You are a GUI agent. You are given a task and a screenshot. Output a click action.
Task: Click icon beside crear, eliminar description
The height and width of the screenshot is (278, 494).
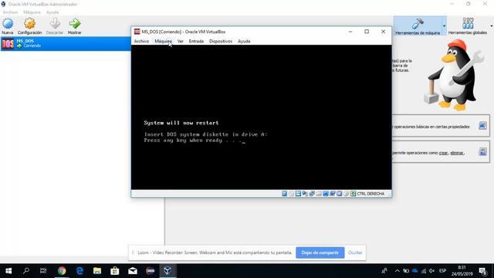(482, 151)
